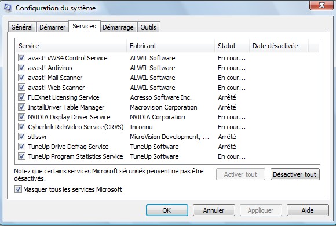Uncheck NVIDIA Display Driver Service checkbox
The height and width of the screenshot is (226, 336).
click(x=21, y=117)
